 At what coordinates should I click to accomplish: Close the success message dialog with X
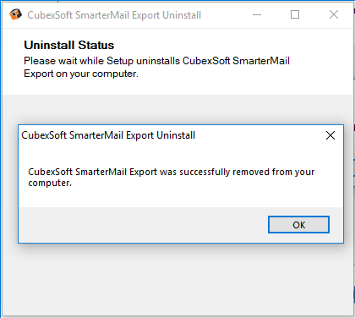coord(330,135)
